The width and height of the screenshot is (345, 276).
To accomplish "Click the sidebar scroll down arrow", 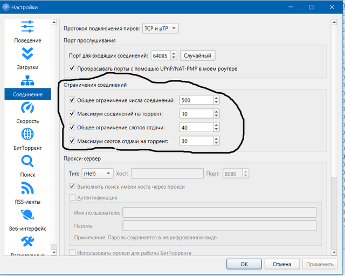I will (54, 252).
